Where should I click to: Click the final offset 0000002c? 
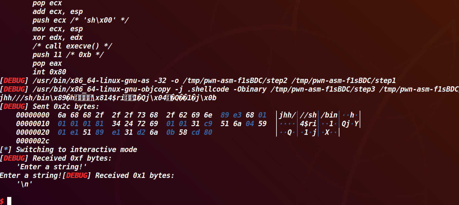click(33, 141)
